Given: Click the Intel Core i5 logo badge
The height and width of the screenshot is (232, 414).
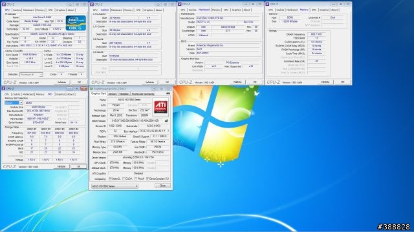Looking at the screenshot, I should click(x=76, y=23).
